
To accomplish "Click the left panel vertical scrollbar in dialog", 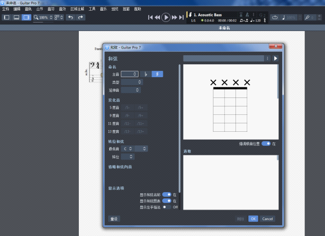I will 180,128.
